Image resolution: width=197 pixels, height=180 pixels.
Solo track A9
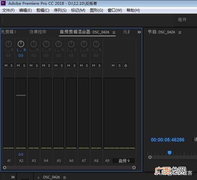(119, 65)
